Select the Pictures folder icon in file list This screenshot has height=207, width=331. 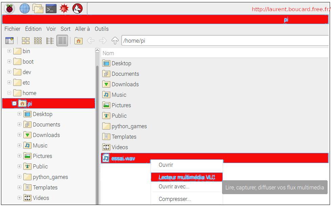click(106, 105)
